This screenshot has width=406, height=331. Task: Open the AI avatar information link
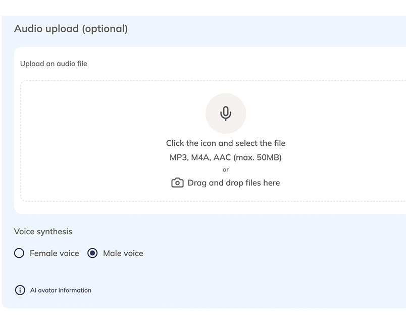(61, 290)
